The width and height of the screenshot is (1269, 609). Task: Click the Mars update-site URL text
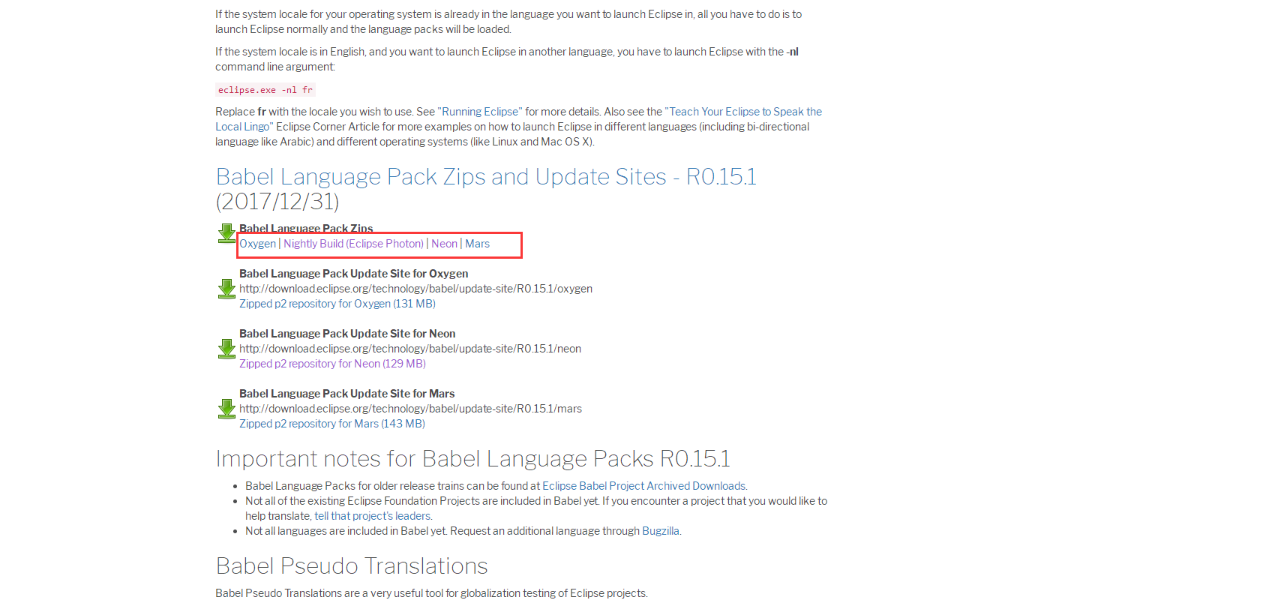pyautogui.click(x=411, y=409)
